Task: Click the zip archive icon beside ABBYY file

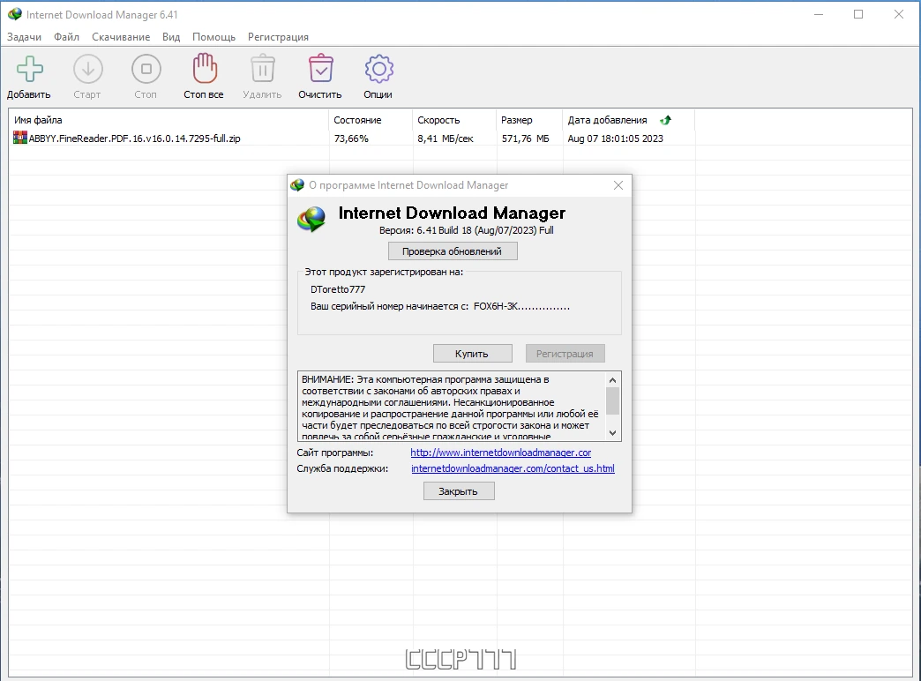Action: [20, 138]
